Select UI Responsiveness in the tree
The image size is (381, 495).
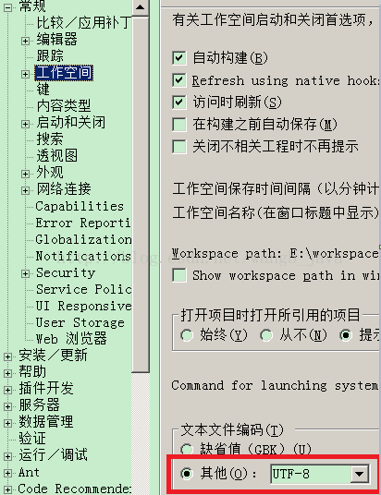click(x=83, y=306)
